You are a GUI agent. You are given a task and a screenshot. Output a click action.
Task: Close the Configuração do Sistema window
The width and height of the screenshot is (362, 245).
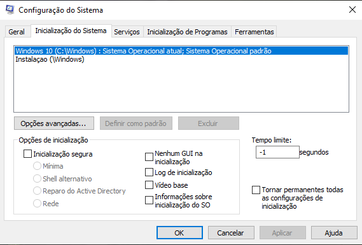[352, 10]
